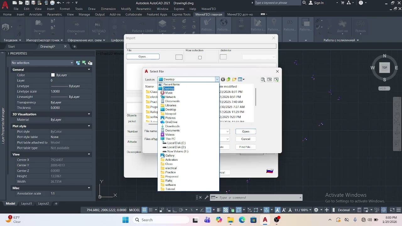
Task: Switch to the Start document tab
Action: 11,46
